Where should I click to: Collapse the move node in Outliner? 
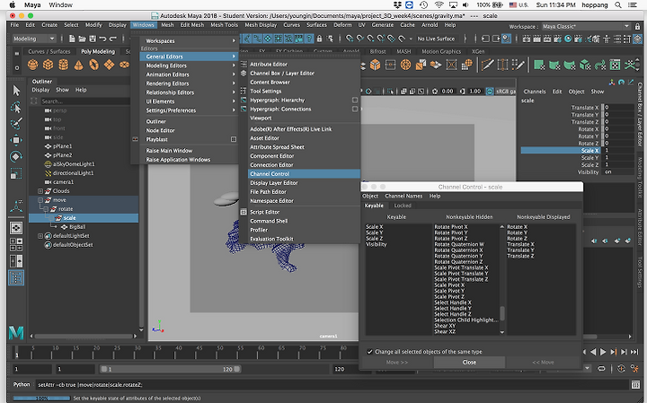(40, 200)
